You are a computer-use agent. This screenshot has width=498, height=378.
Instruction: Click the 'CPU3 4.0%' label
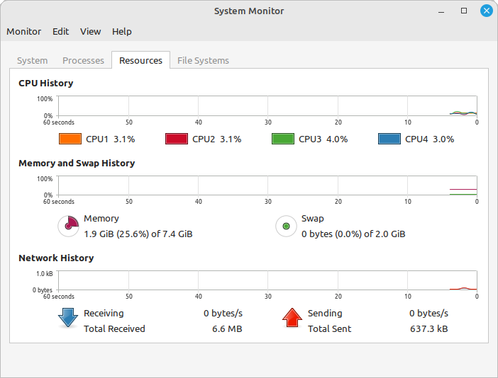323,139
